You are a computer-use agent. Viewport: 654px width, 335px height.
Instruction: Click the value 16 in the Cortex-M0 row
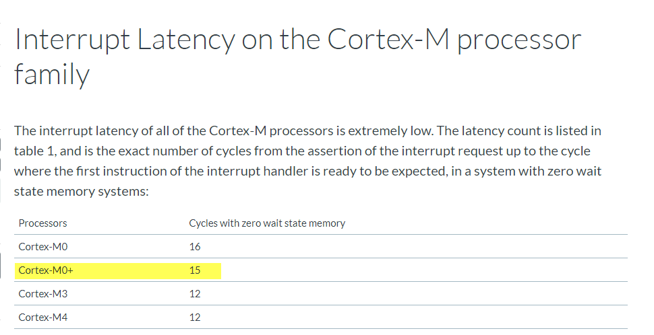point(195,247)
